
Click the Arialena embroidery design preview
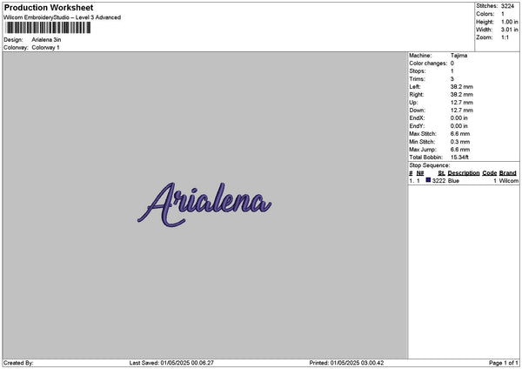[204, 205]
